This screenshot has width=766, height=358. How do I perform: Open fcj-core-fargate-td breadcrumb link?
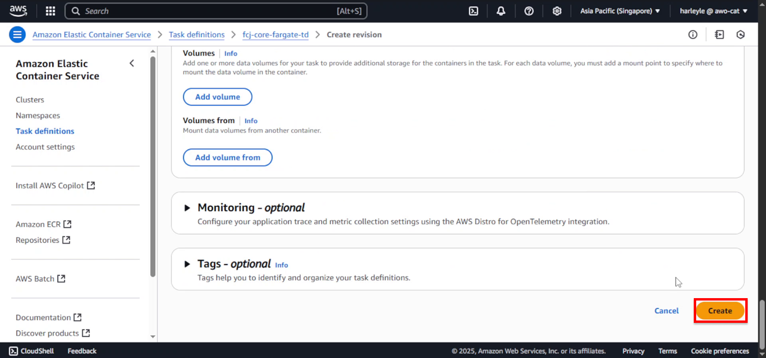[276, 35]
